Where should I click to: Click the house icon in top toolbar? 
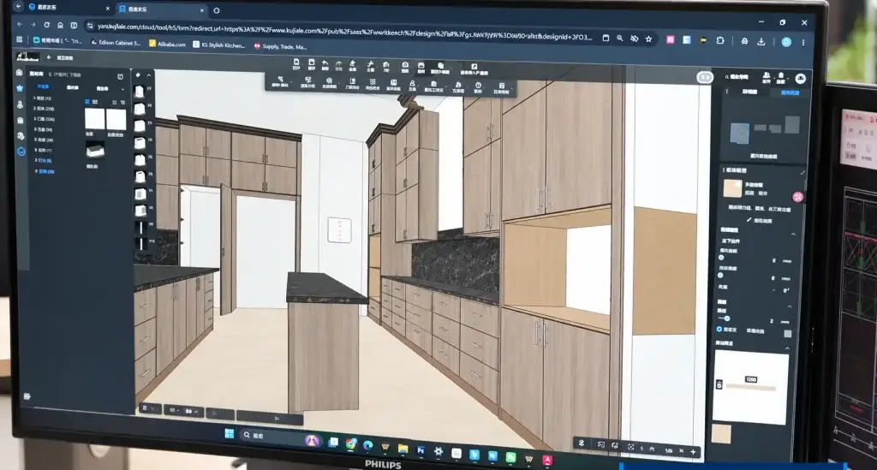(x=386, y=65)
